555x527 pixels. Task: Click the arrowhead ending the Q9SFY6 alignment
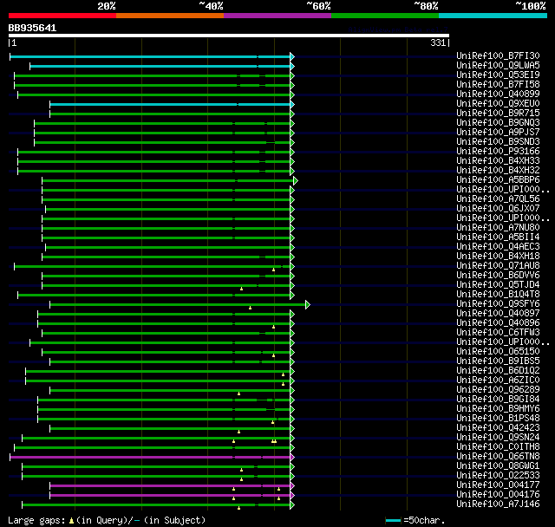pyautogui.click(x=307, y=304)
